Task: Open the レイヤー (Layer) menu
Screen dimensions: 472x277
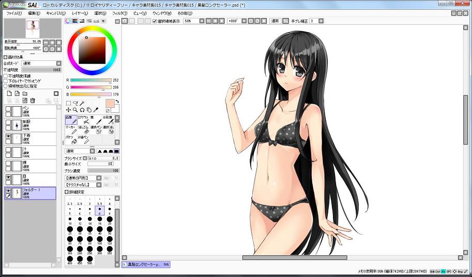Action: point(80,12)
